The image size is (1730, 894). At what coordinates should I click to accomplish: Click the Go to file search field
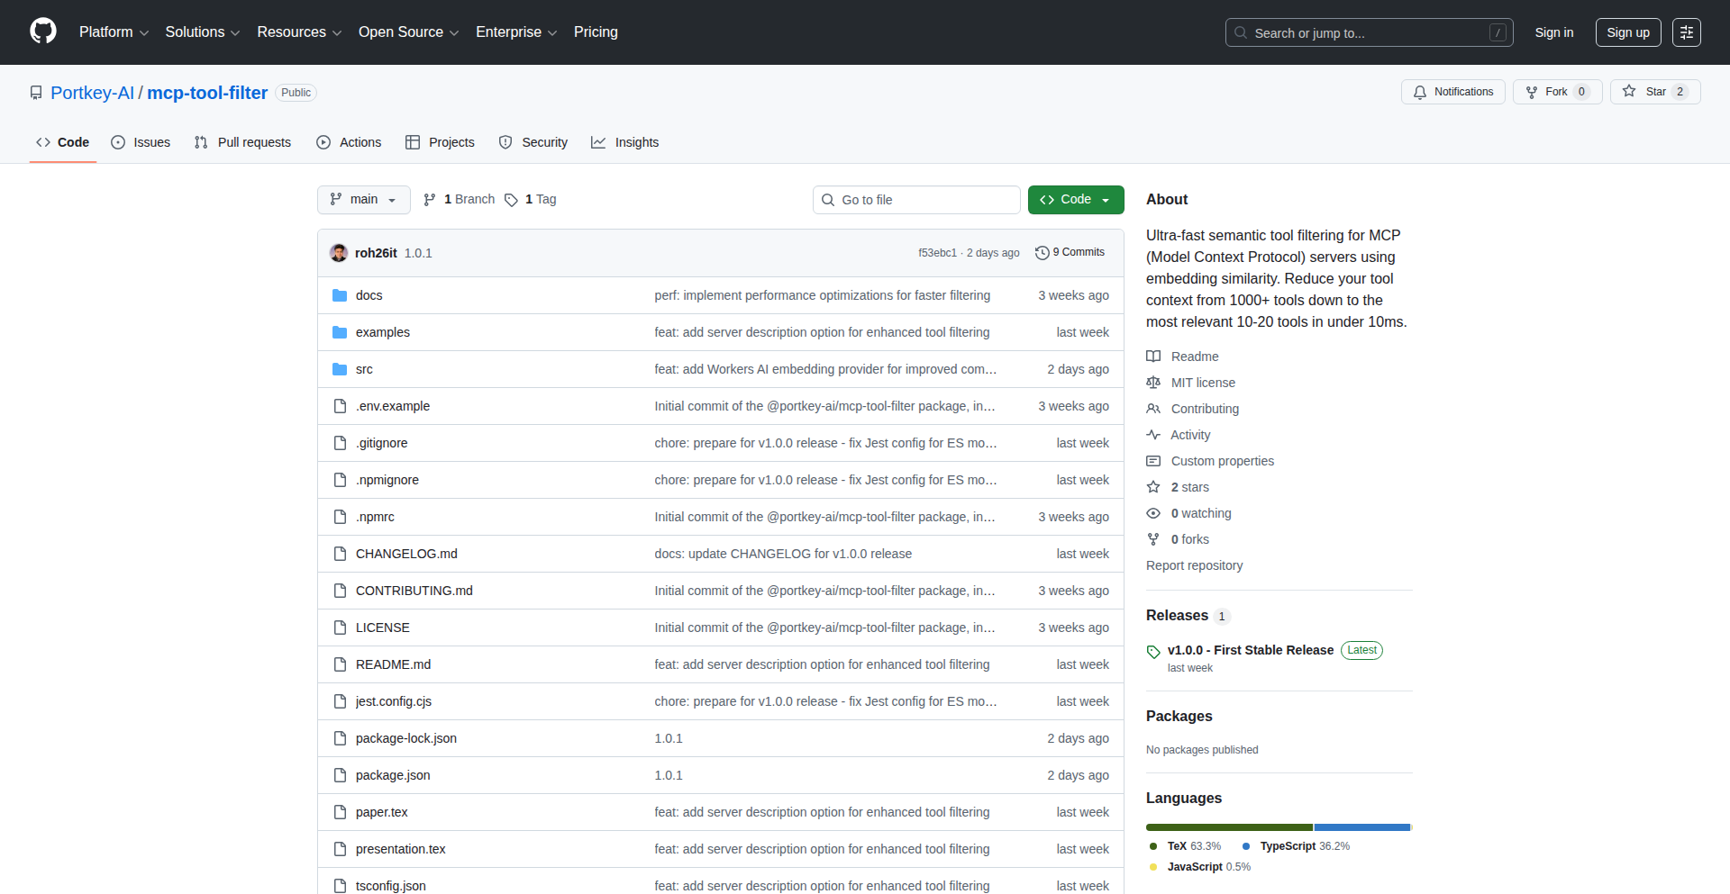click(916, 200)
